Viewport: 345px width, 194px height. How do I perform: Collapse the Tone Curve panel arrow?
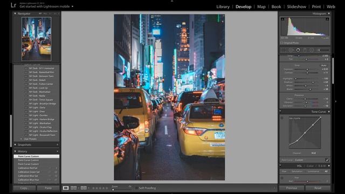pyautogui.click(x=329, y=112)
